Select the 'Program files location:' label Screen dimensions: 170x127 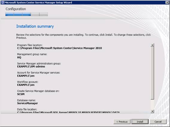coord(30,45)
